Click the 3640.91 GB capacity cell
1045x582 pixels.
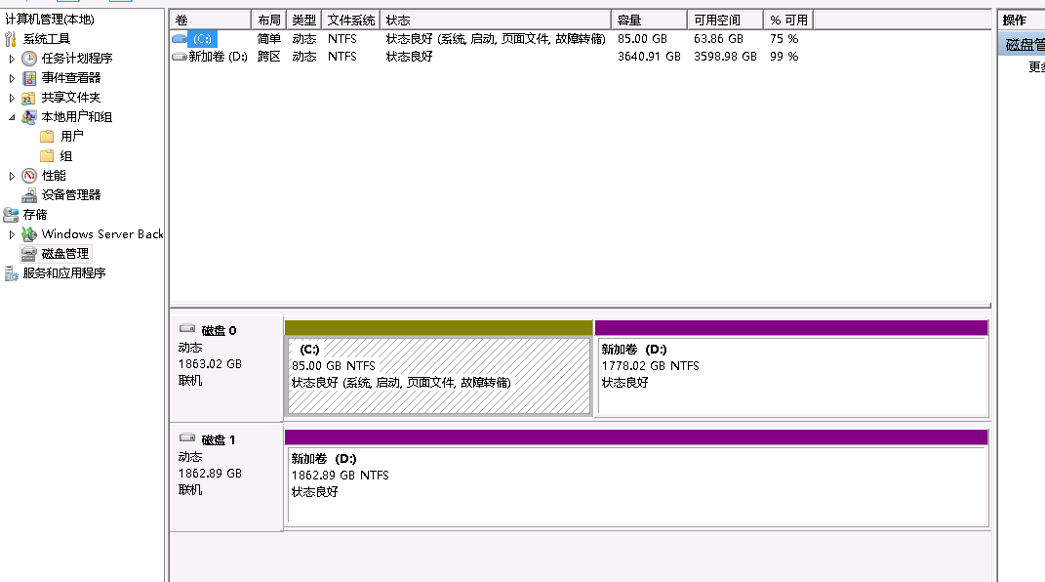[x=649, y=57]
